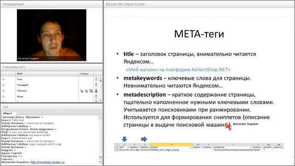
Task: Sort participants by the ФИО column header
Action: 47,74
